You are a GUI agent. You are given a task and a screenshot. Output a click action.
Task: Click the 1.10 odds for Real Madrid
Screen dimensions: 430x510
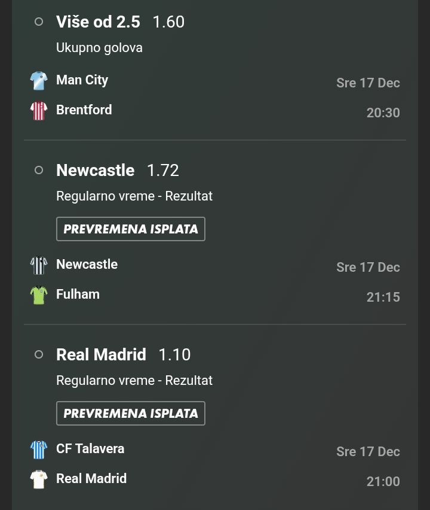(174, 354)
